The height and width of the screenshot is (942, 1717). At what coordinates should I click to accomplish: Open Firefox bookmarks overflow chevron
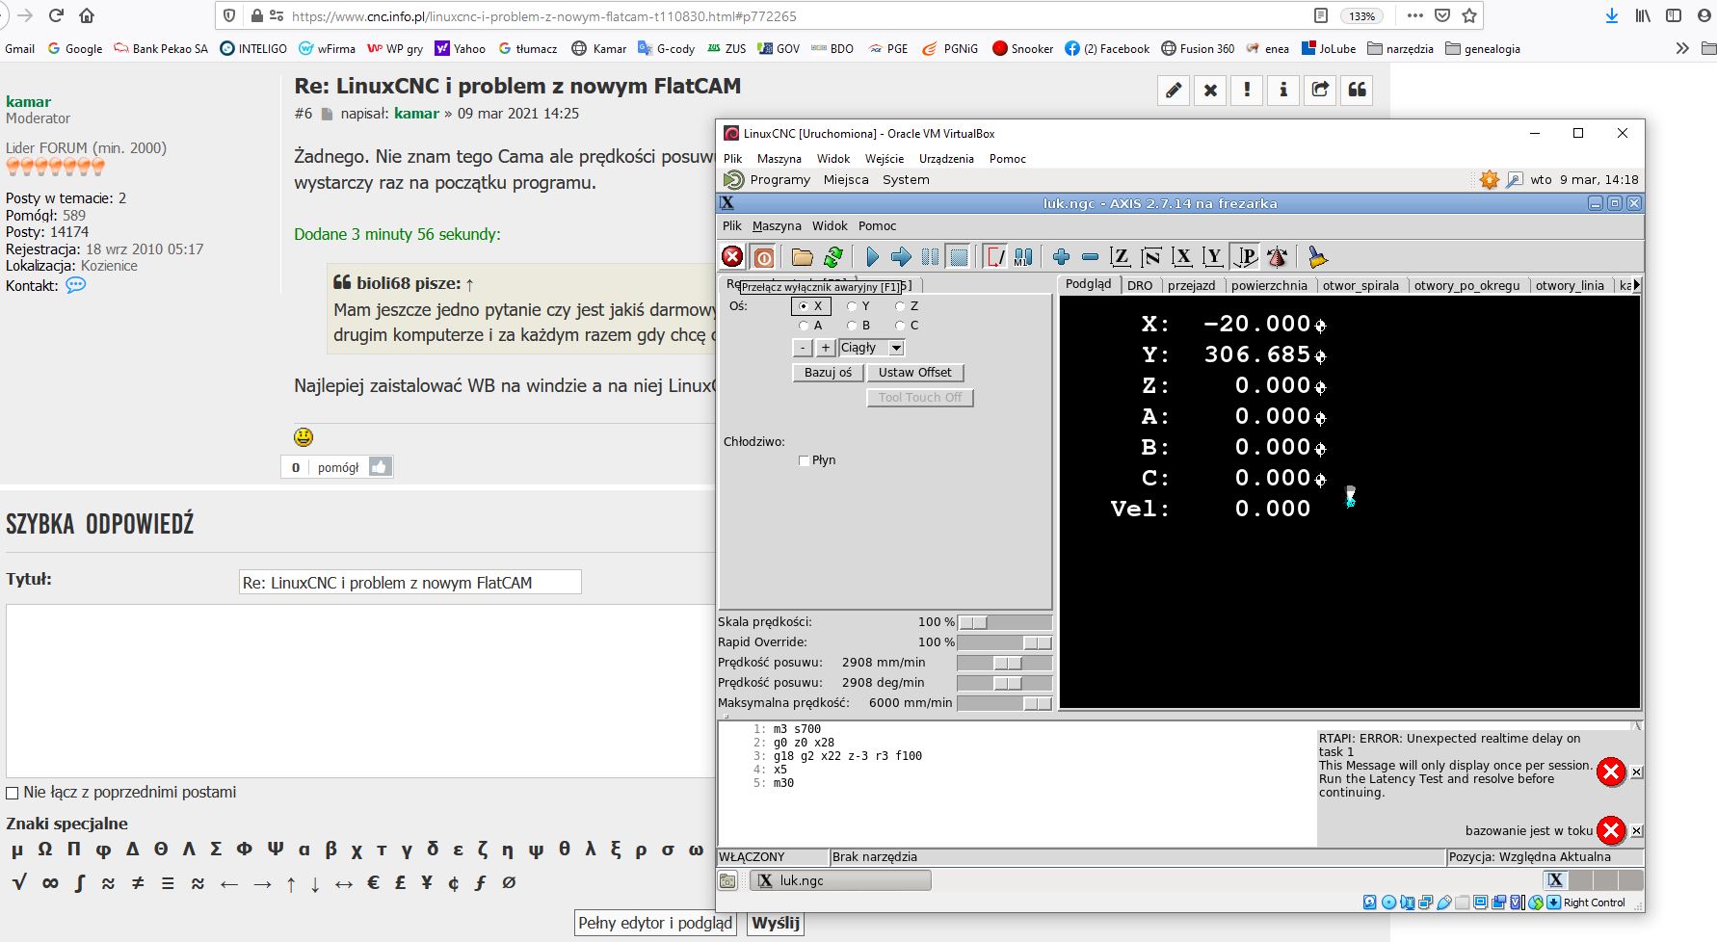(x=1682, y=48)
